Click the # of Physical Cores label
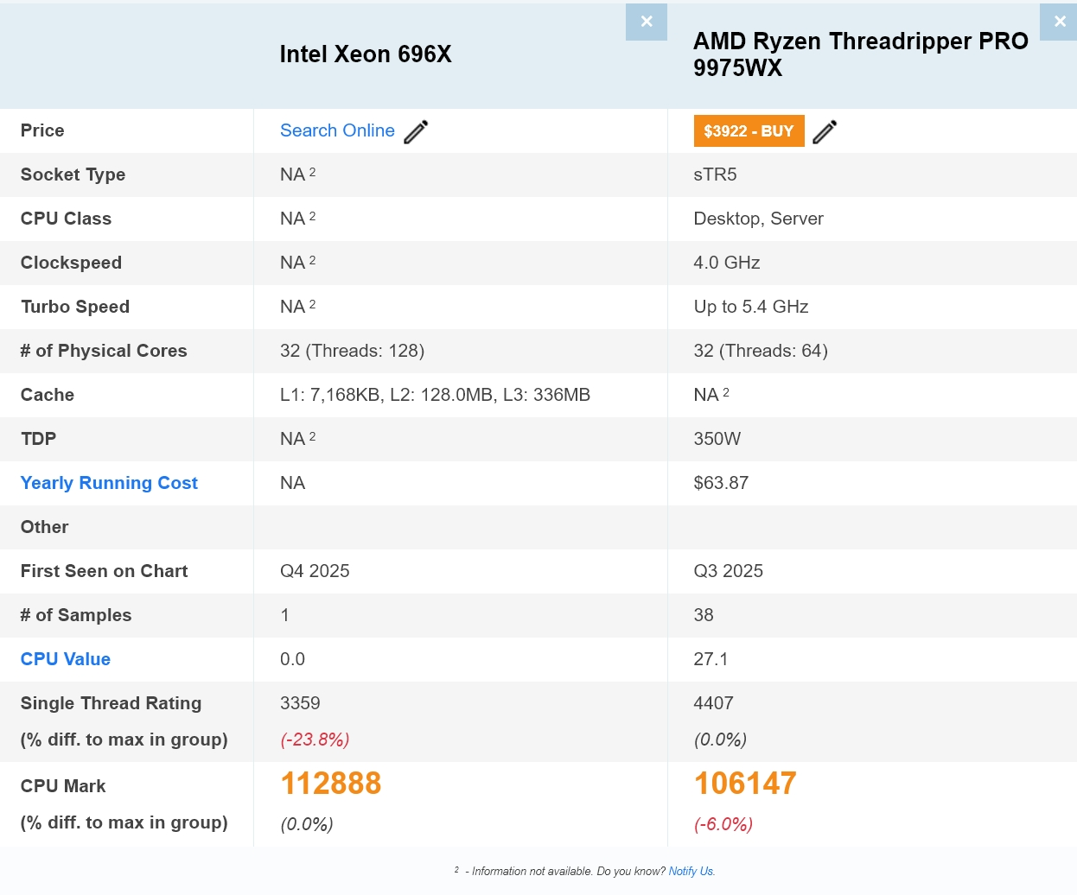 click(104, 351)
